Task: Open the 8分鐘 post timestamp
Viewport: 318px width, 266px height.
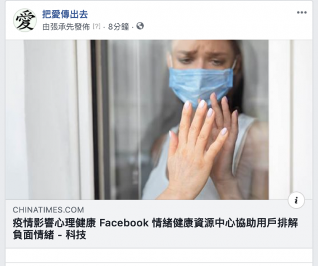Action: tap(118, 27)
